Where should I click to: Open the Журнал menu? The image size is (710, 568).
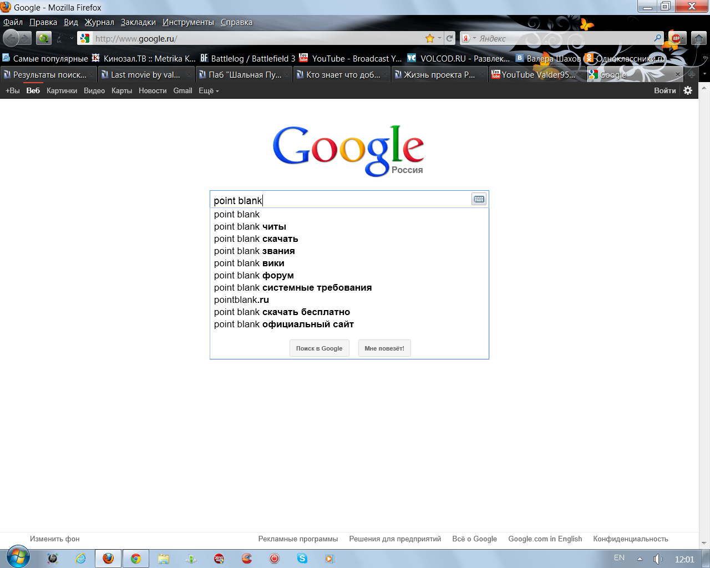[99, 22]
